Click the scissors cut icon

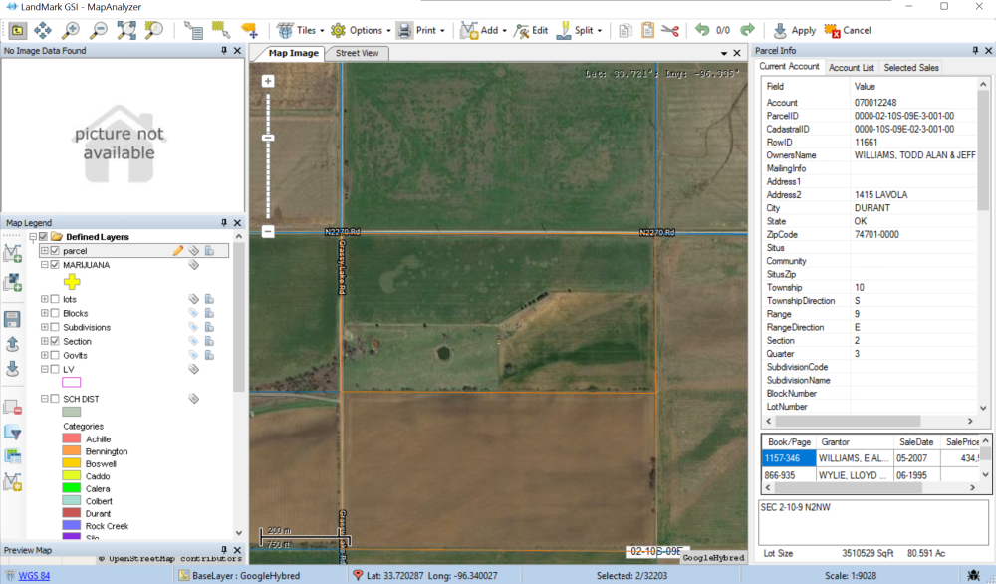pos(668,30)
